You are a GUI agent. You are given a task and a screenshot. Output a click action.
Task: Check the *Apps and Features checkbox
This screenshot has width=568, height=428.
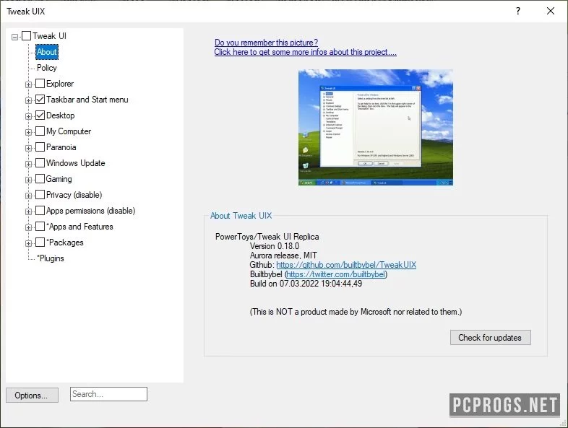40,227
